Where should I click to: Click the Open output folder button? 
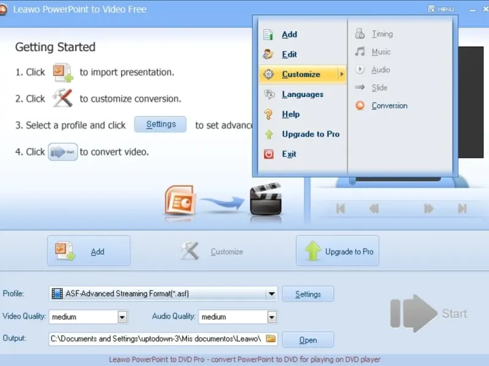[x=308, y=340]
